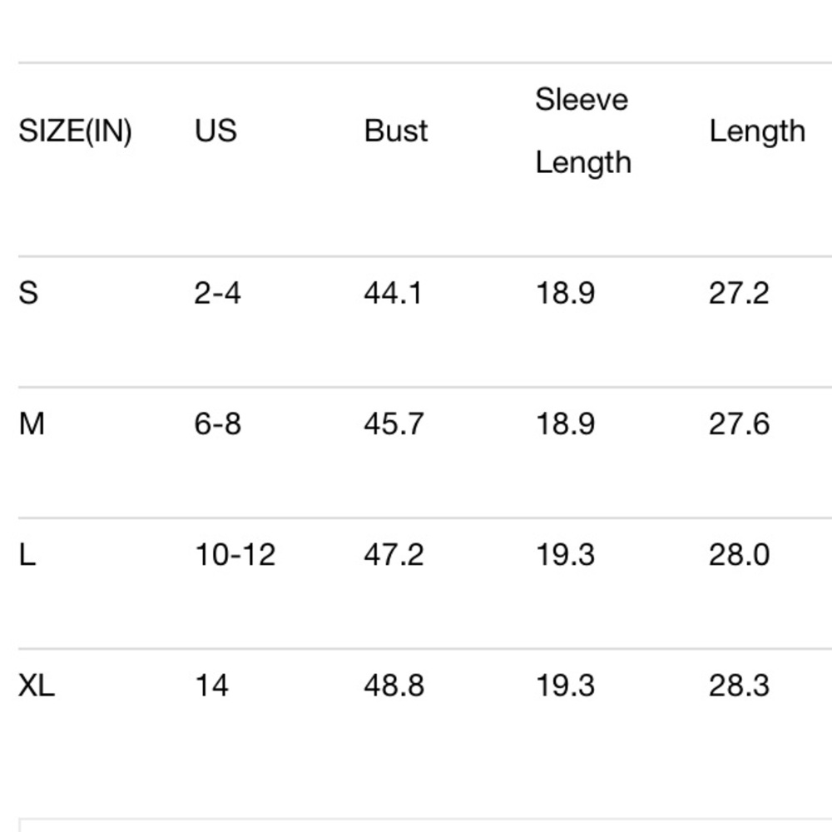Click bust value 48.8
Viewport: 832px width, 832px height.
point(394,686)
